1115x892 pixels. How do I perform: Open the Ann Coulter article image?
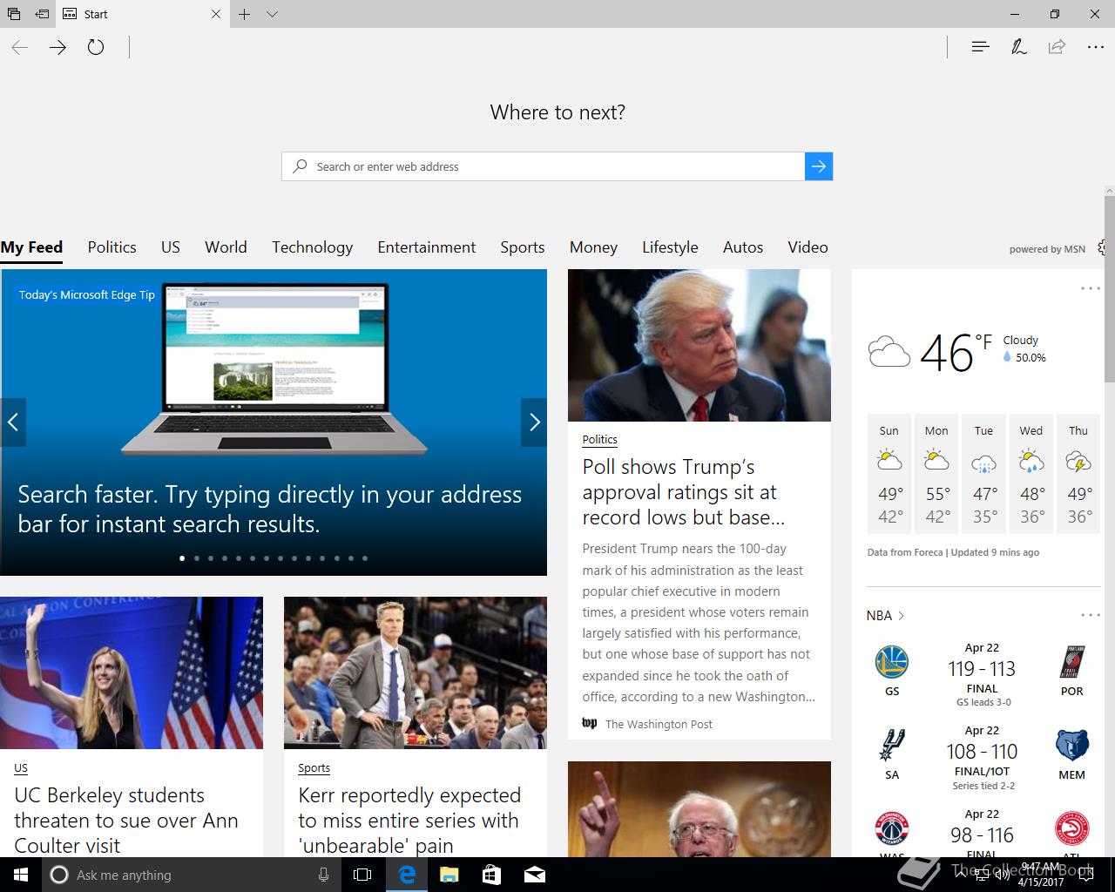click(x=132, y=672)
